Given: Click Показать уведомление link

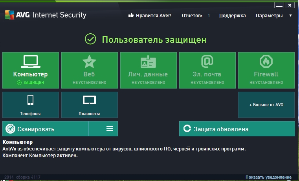Looking at the screenshot, I should coord(268,177).
